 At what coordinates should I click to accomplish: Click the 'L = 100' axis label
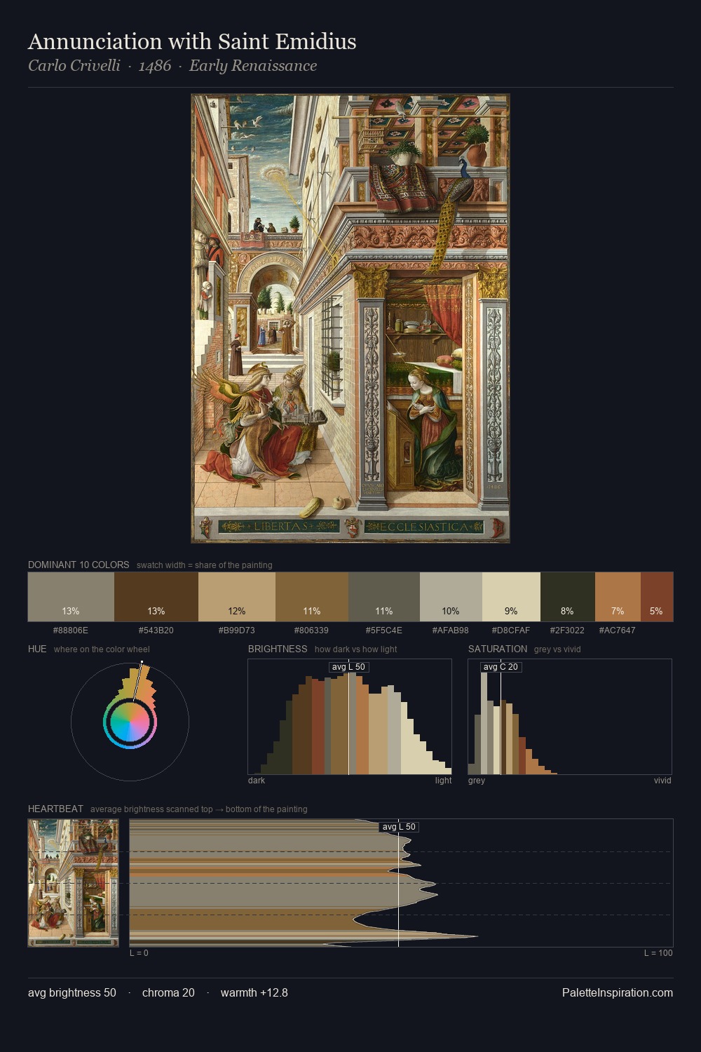[x=658, y=952]
